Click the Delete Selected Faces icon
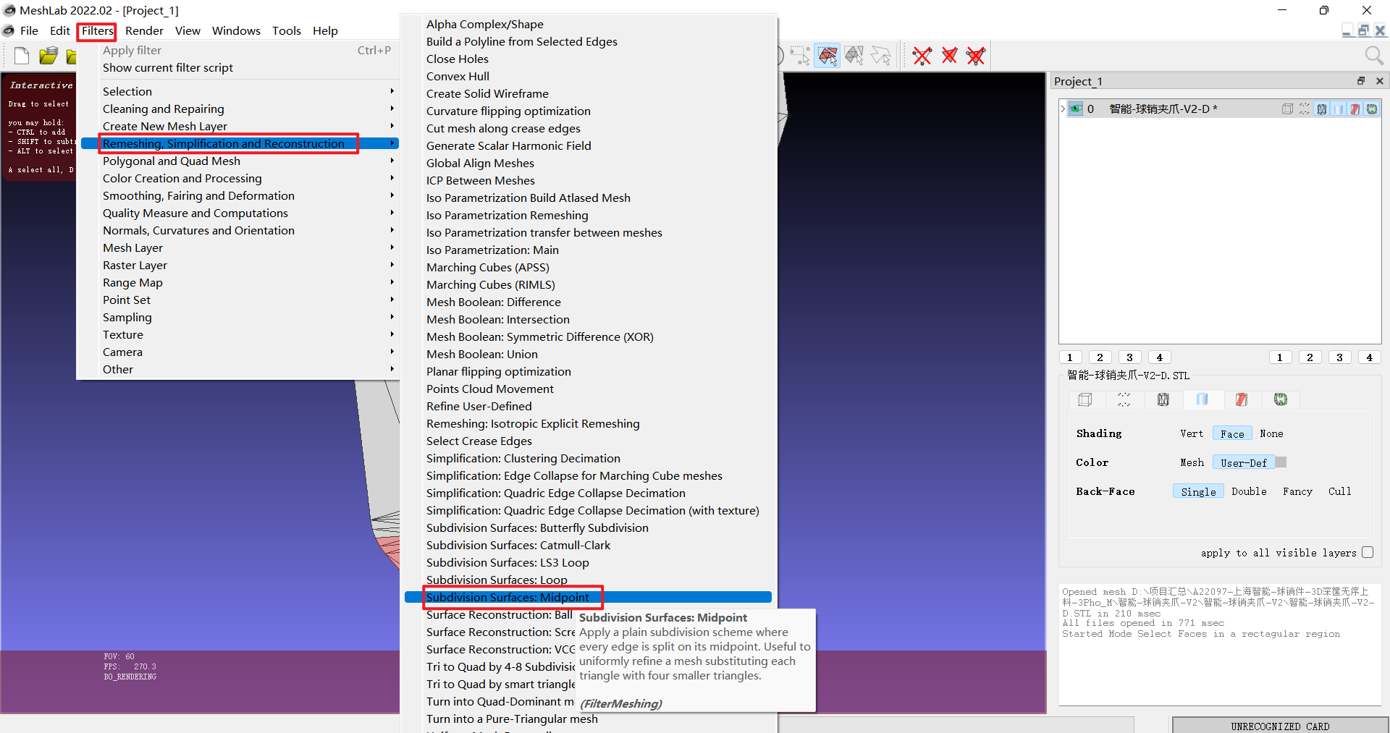1390x733 pixels. pyautogui.click(x=949, y=56)
